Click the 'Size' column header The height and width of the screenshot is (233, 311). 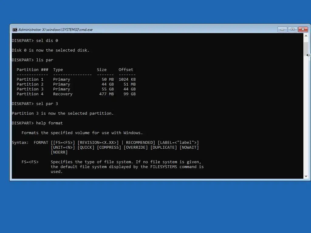(x=101, y=70)
